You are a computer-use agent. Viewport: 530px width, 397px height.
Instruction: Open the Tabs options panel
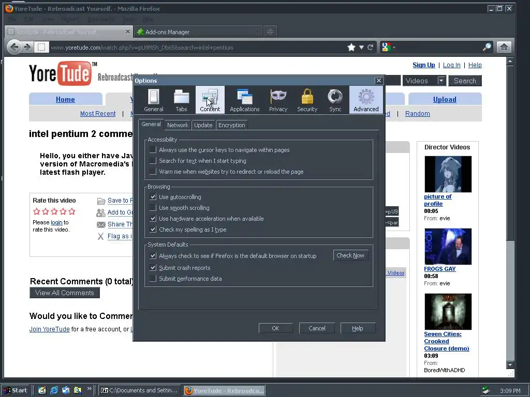pyautogui.click(x=181, y=100)
